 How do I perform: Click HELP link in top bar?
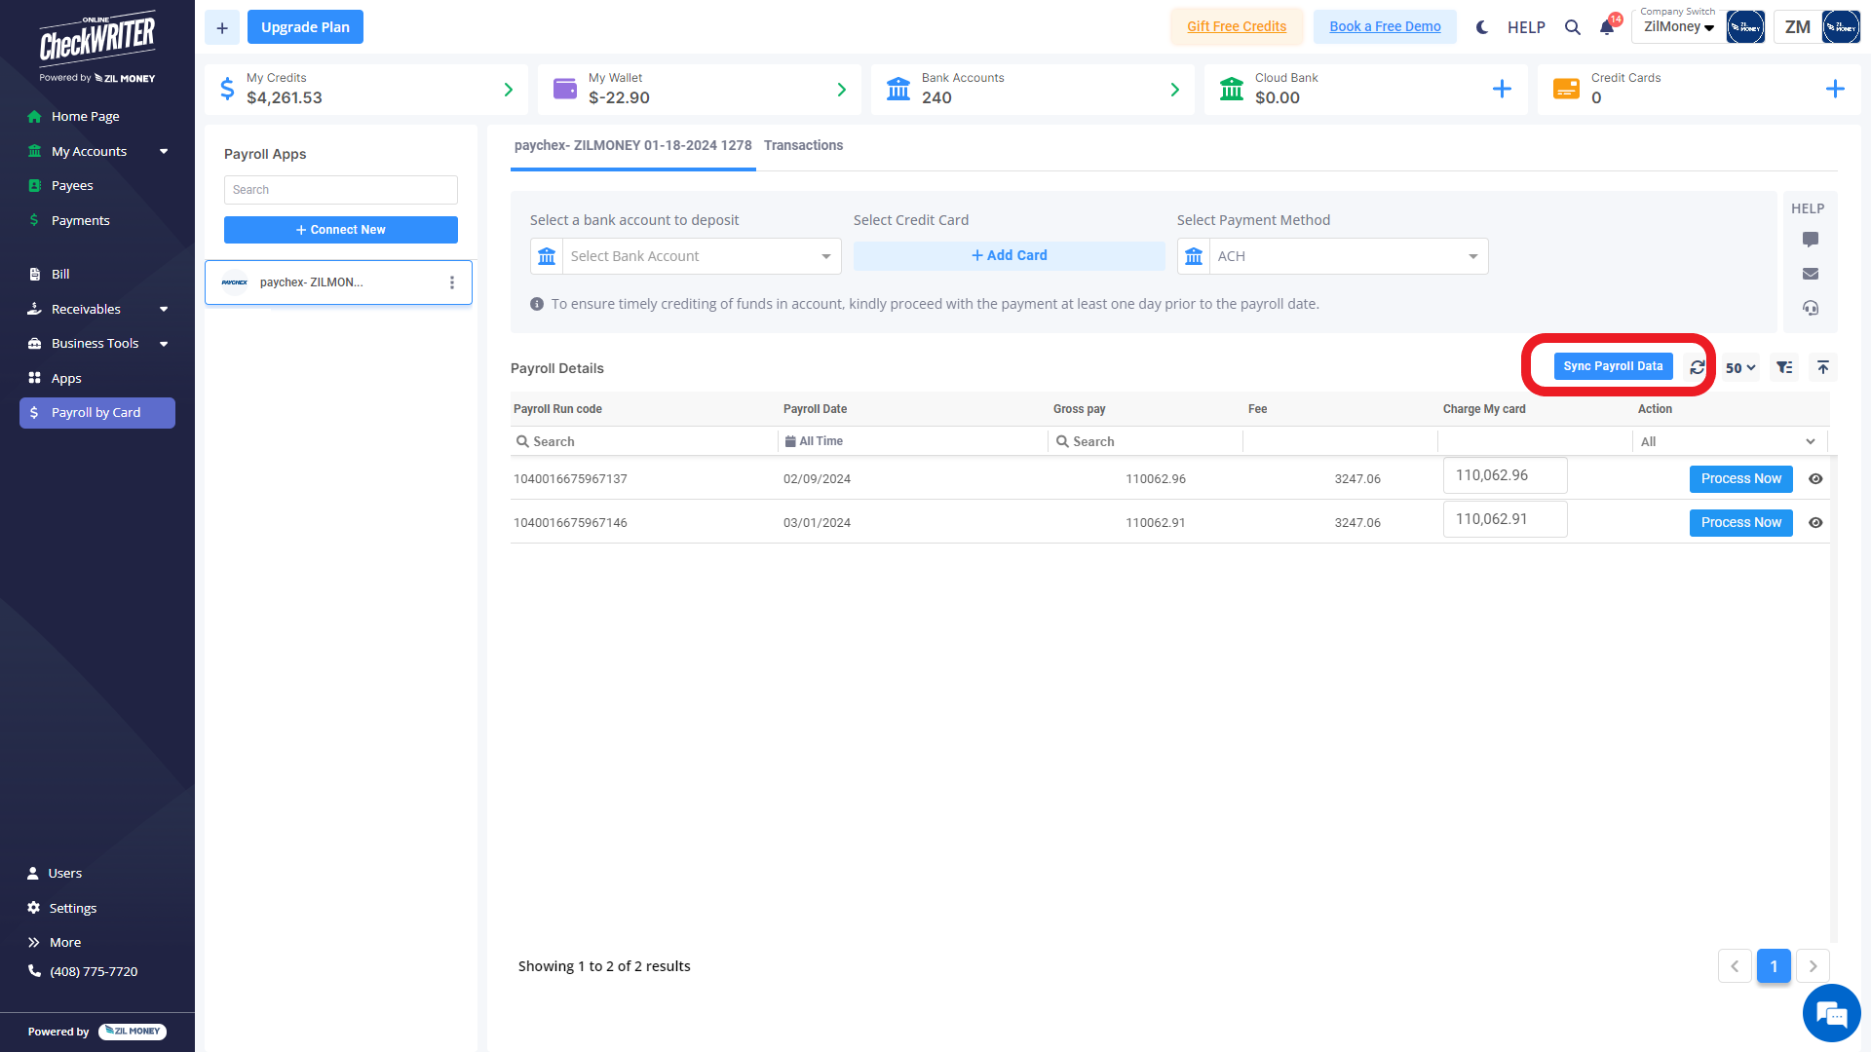tap(1526, 27)
